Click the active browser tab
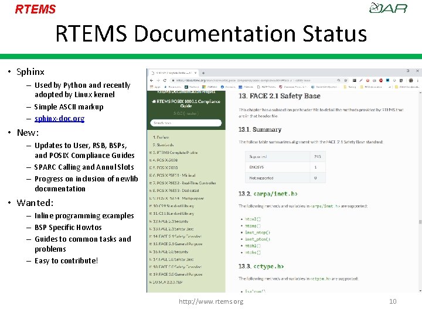The height and width of the screenshot is (316, 422). coord(174,73)
